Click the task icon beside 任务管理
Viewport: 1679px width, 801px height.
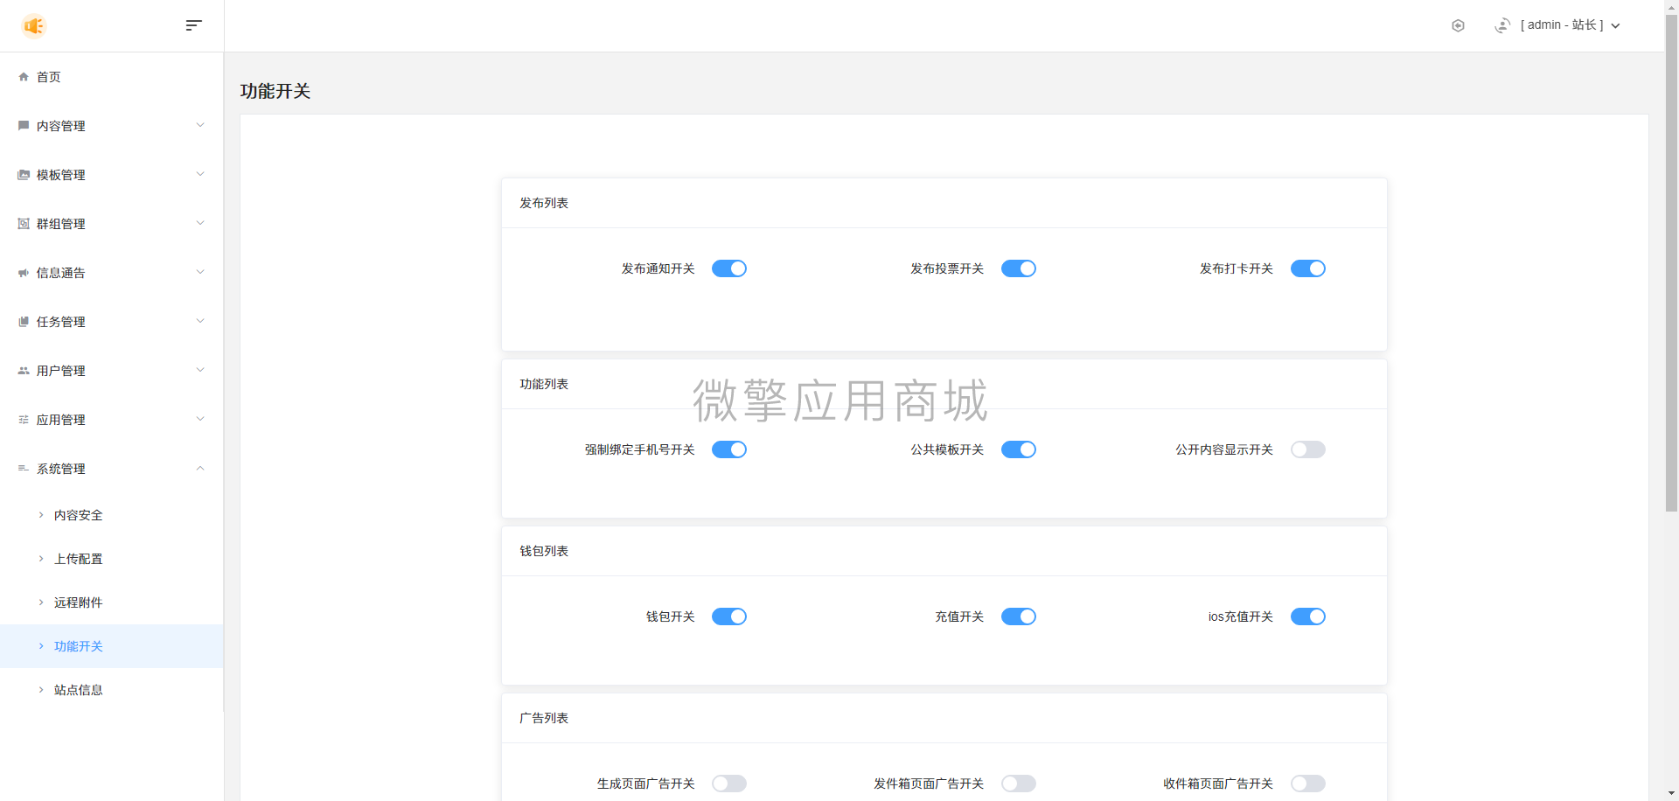click(x=24, y=322)
